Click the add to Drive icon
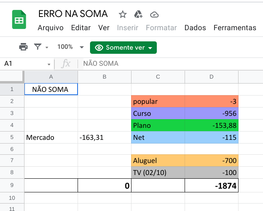The height and width of the screenshot is (211, 263). pos(139,14)
